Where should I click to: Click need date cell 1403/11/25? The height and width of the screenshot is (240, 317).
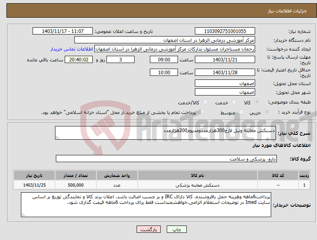point(35,185)
